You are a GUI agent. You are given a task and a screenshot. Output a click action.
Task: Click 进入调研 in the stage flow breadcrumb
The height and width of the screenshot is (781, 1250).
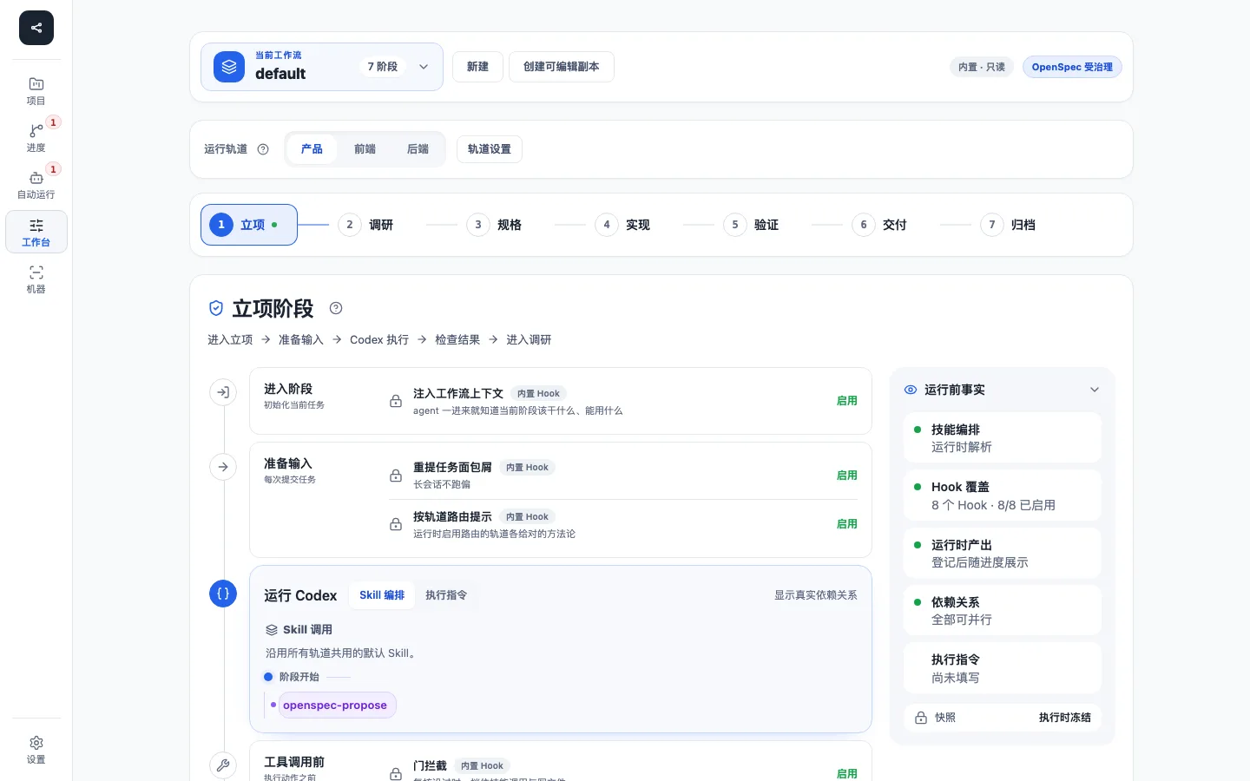tap(529, 340)
